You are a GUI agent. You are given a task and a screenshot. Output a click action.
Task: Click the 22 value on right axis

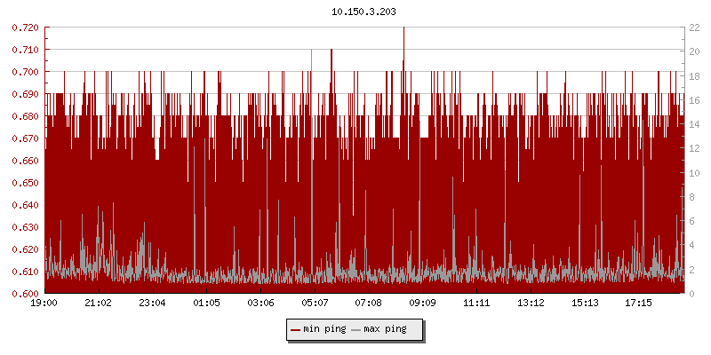[x=696, y=28]
